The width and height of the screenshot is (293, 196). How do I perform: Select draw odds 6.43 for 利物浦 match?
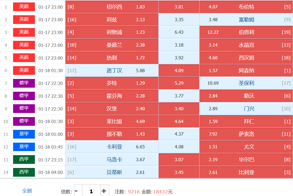click(x=179, y=32)
